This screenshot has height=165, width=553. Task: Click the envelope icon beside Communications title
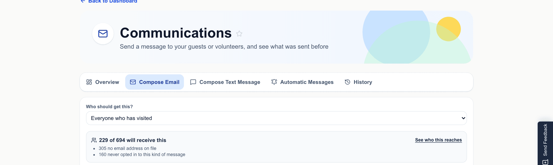click(x=103, y=34)
